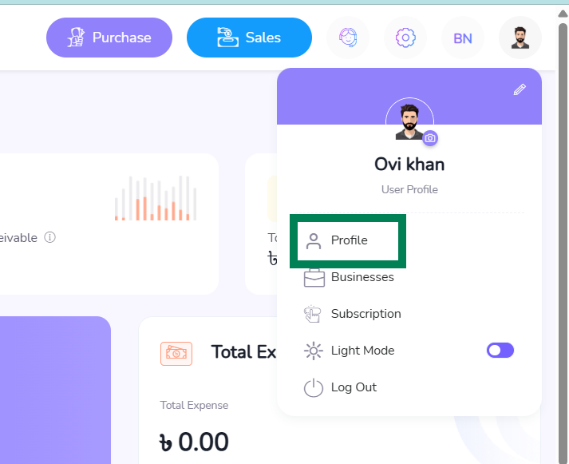Click the briefcase icon beside Businesses
Image resolution: width=569 pixels, height=464 pixels.
point(314,277)
